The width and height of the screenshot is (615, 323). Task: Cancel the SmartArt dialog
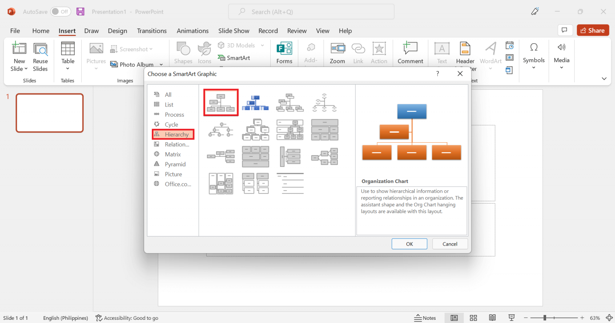[450, 244]
